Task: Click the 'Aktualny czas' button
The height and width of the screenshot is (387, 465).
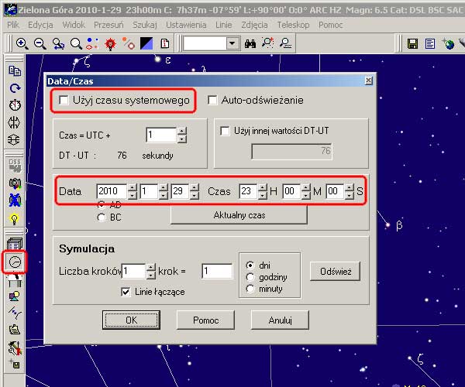Action: (x=239, y=214)
